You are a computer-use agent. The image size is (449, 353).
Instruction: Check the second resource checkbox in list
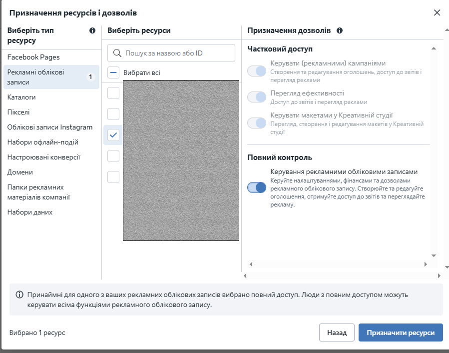pos(113,114)
